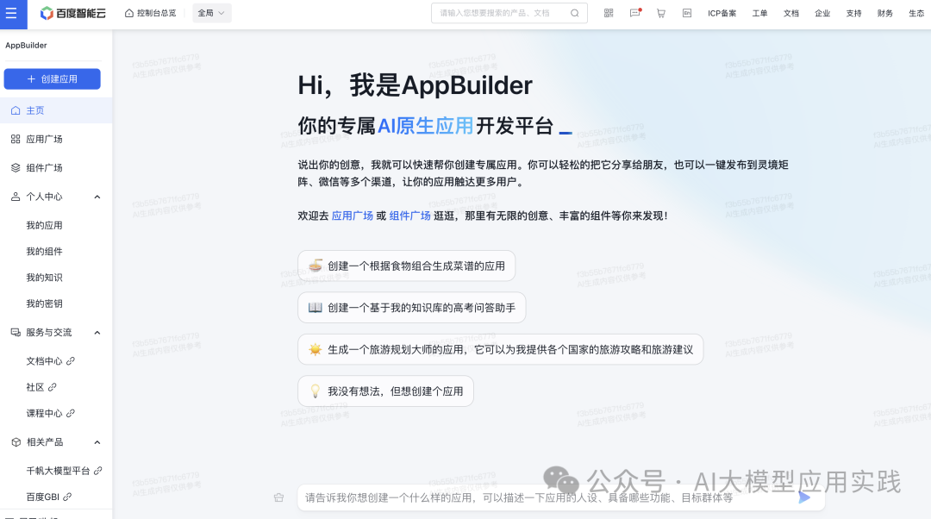Collapse the 相关产品 section chevron

tap(97, 442)
